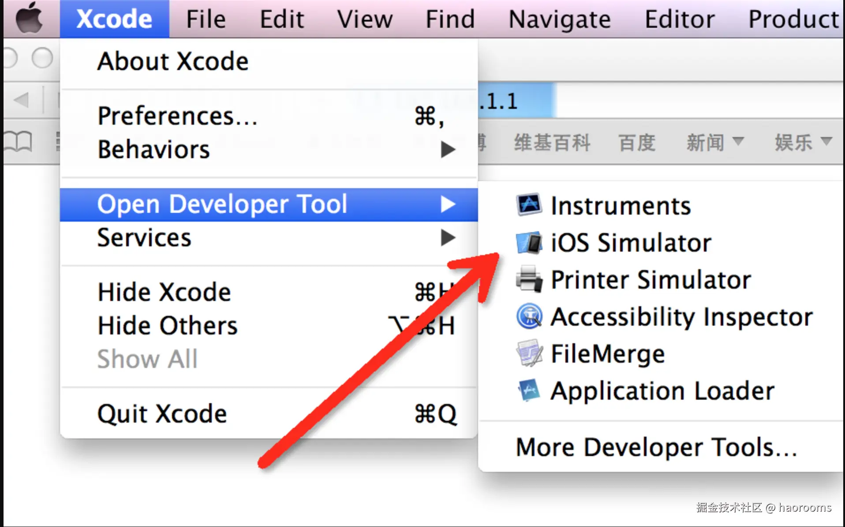Open the 百度 bookmark link
This screenshot has height=527, width=845.
coord(636,143)
